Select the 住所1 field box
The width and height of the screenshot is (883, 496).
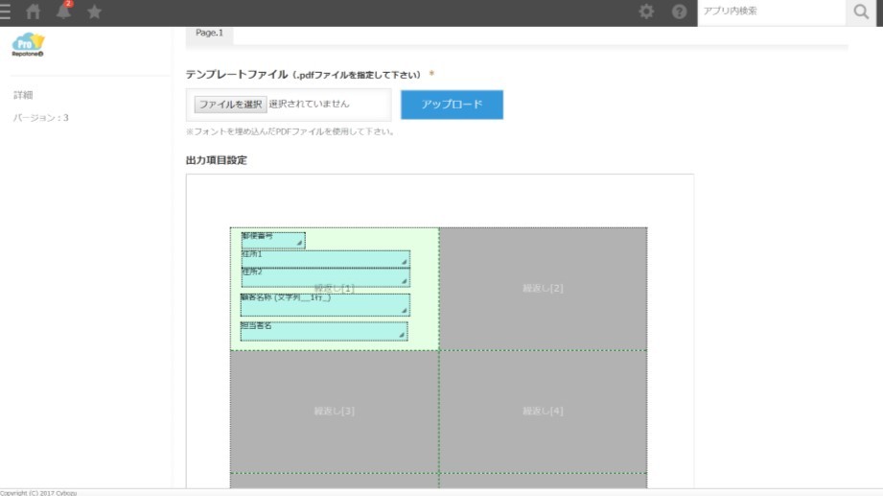(326, 259)
